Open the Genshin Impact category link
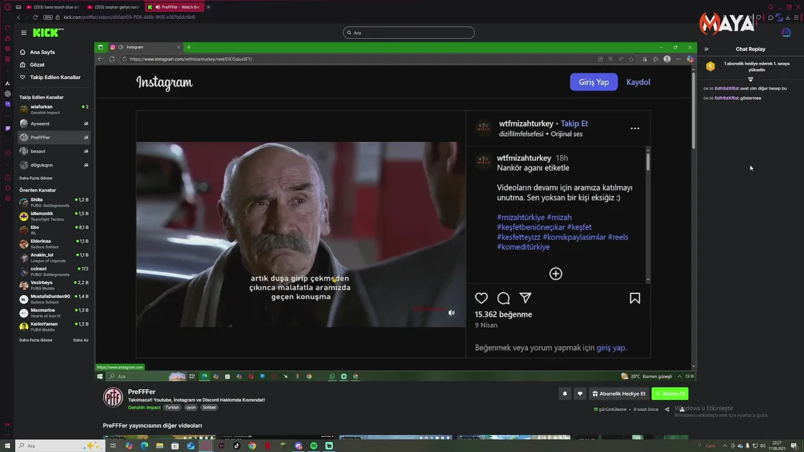This screenshot has width=804, height=452. pos(144,407)
